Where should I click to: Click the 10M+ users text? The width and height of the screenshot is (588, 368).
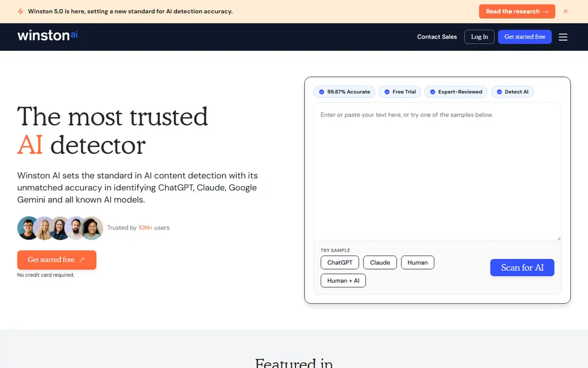click(154, 228)
